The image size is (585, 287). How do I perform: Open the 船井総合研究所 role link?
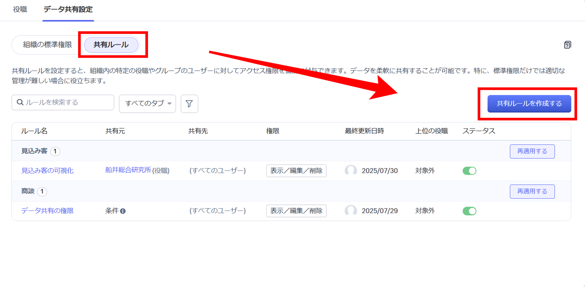click(x=128, y=170)
